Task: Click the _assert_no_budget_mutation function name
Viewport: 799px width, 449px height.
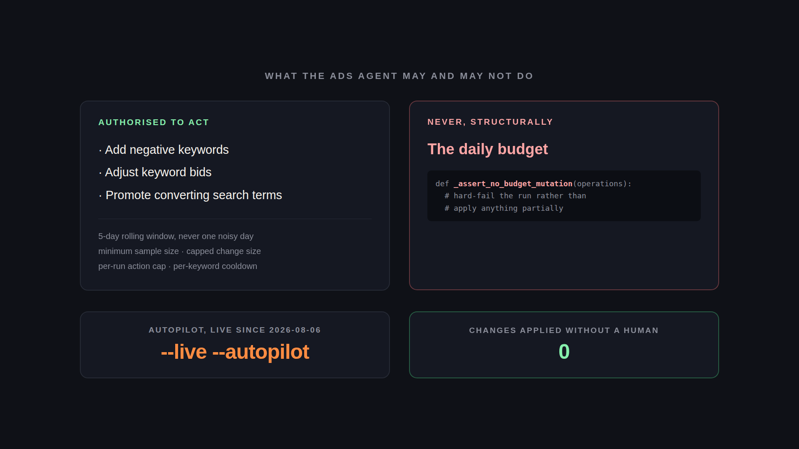Action: pos(513,183)
